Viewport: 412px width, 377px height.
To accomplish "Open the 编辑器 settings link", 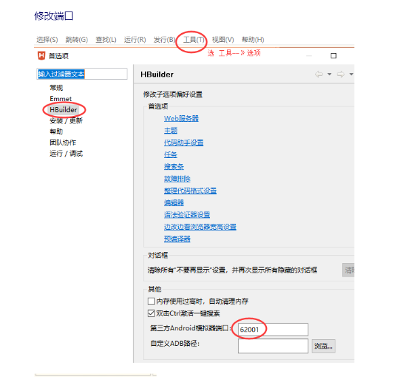I will click(x=173, y=203).
